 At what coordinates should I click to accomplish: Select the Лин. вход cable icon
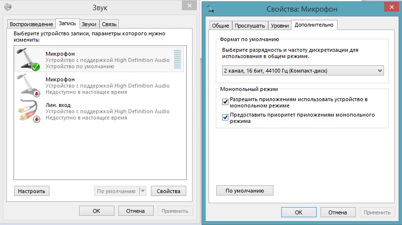tap(28, 111)
